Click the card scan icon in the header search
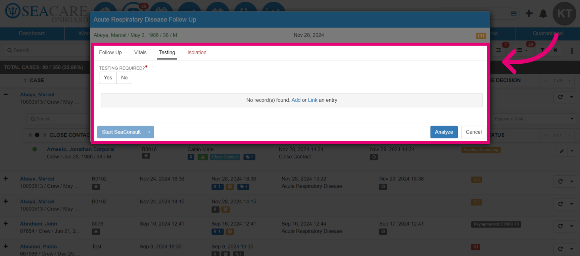The height and width of the screenshot is (256, 580). click(514, 14)
